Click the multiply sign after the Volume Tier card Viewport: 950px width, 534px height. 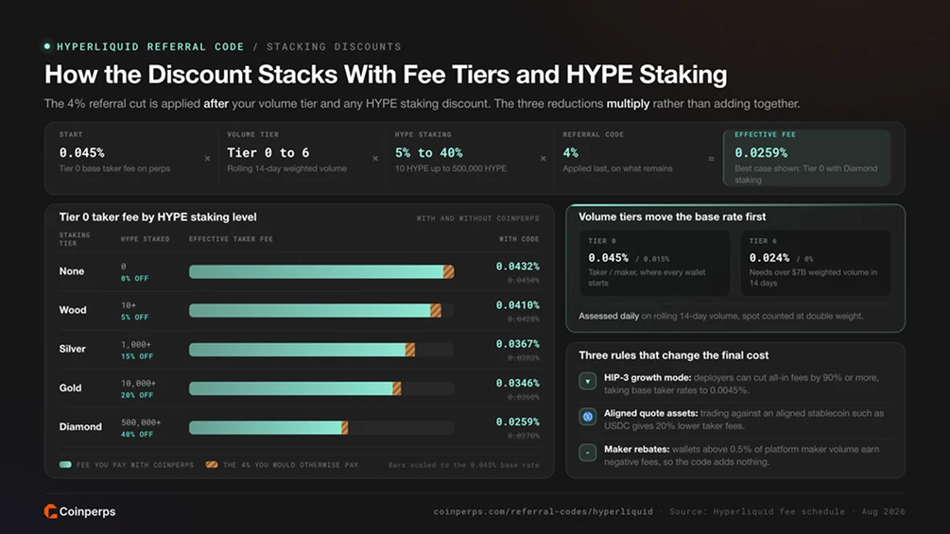[375, 159]
